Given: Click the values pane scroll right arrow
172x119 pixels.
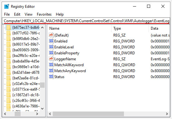Looking at the screenshot, I should [x=167, y=114].
